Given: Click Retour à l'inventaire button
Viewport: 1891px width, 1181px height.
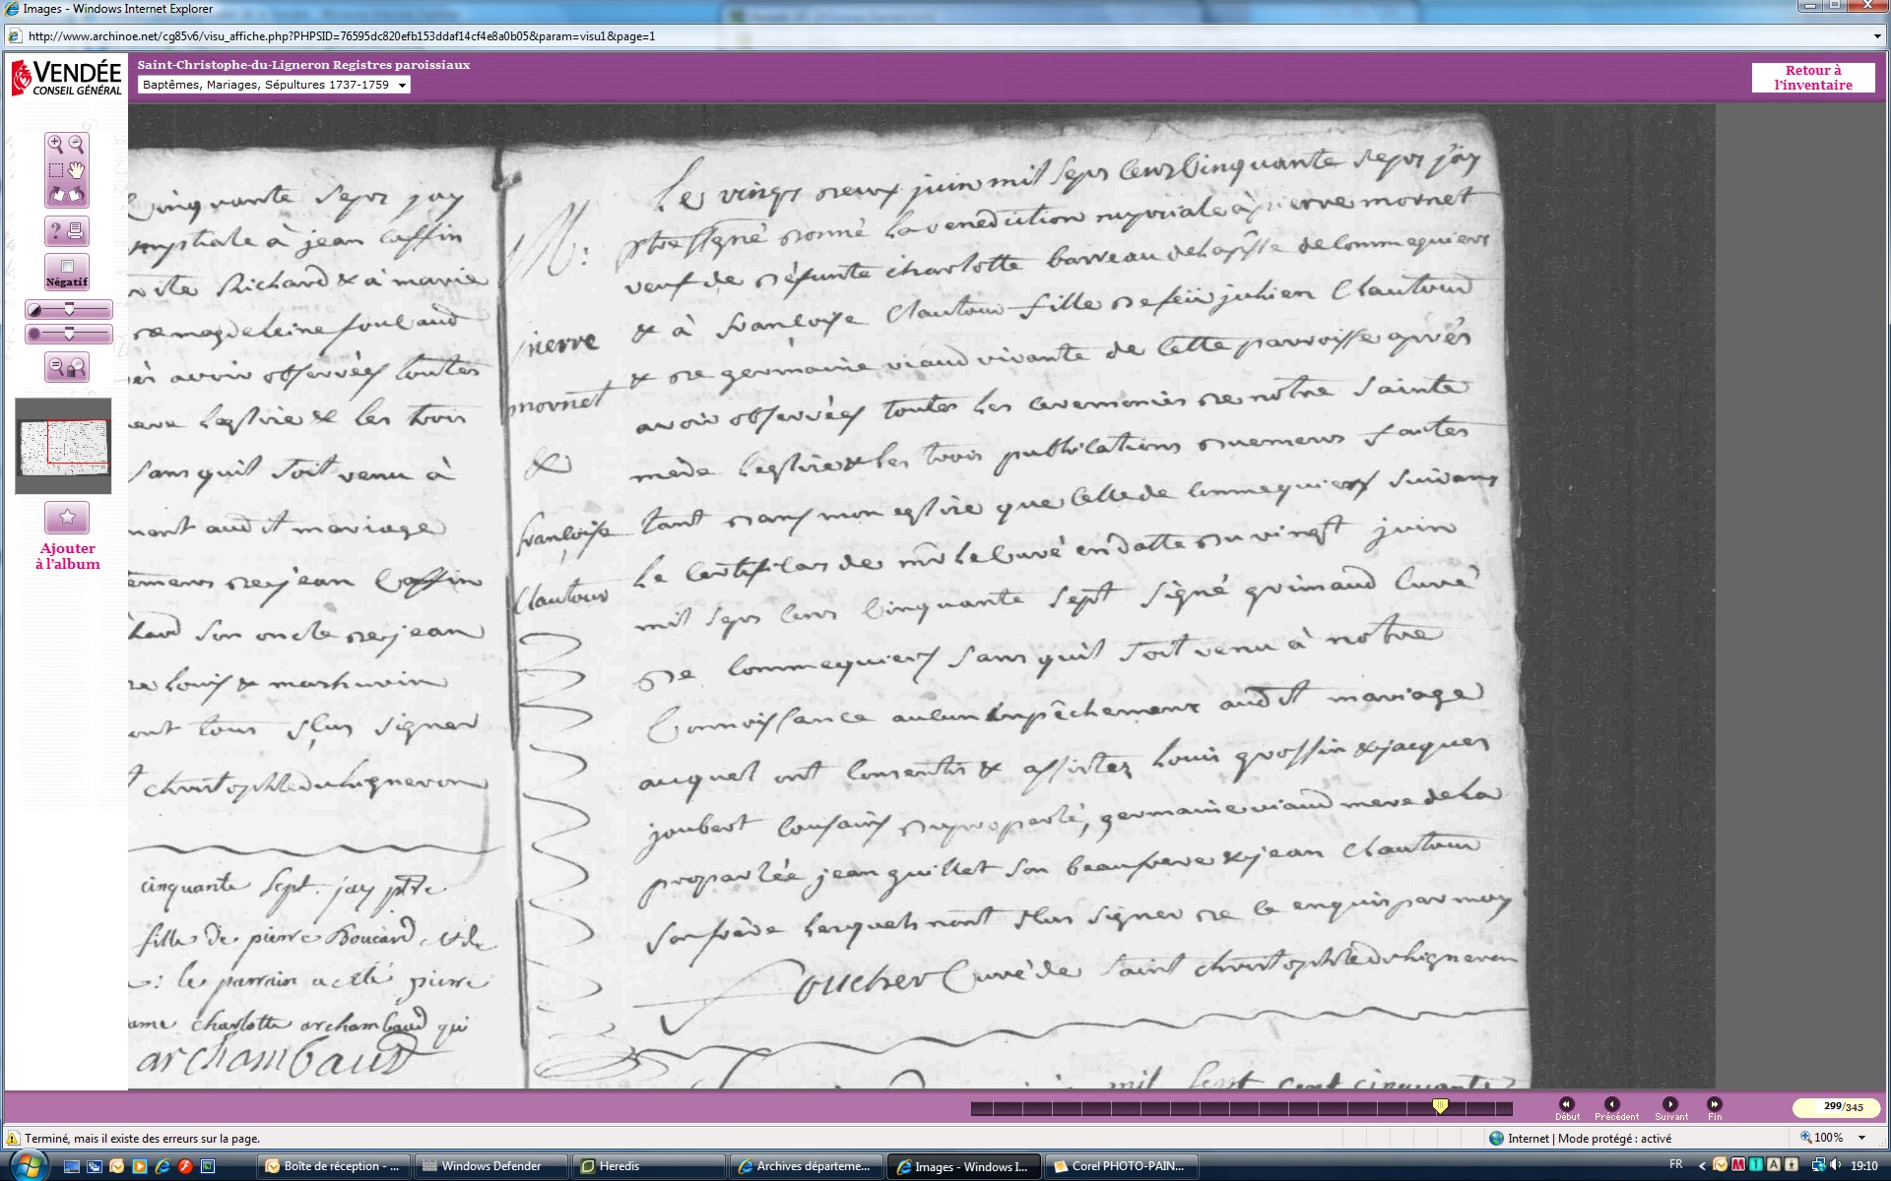Looking at the screenshot, I should pyautogui.click(x=1812, y=78).
